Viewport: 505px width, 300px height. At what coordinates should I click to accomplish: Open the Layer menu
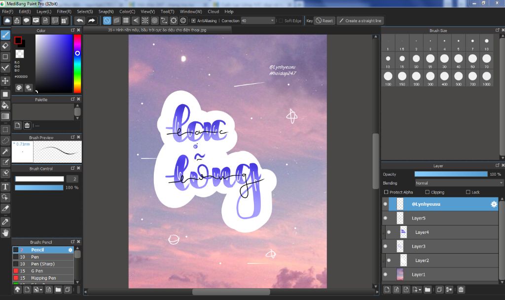tap(44, 12)
